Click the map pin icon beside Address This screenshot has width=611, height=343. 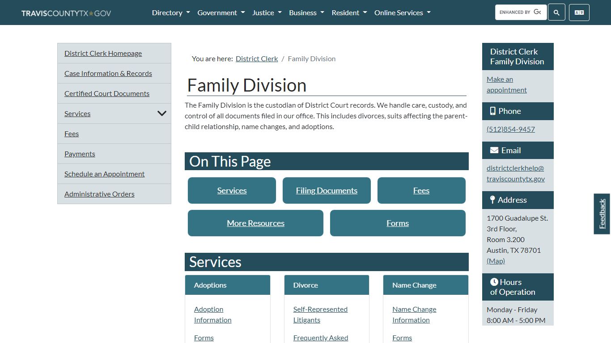492,200
